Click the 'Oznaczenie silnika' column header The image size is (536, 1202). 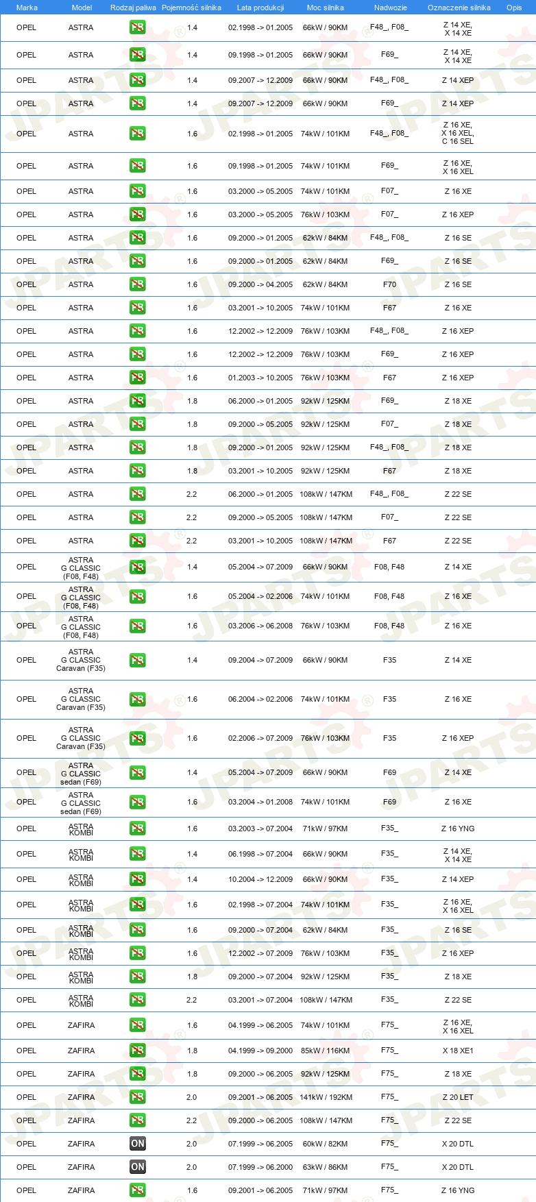[459, 8]
